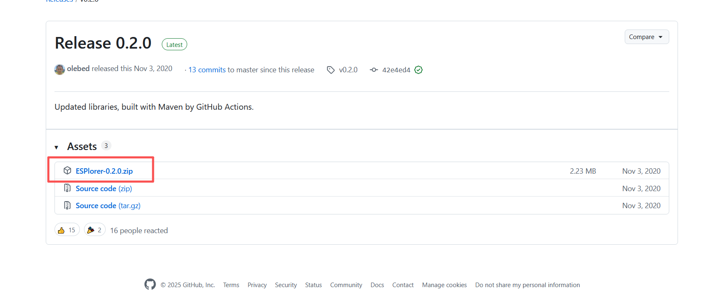Viewport: 715px width, 305px height.
Task: Click the Release 0.2.0 heading
Action: [103, 43]
